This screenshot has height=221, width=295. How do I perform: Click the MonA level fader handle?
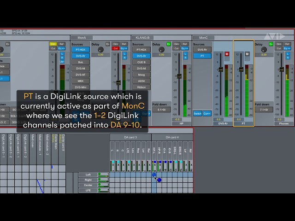pyautogui.click(x=118, y=82)
